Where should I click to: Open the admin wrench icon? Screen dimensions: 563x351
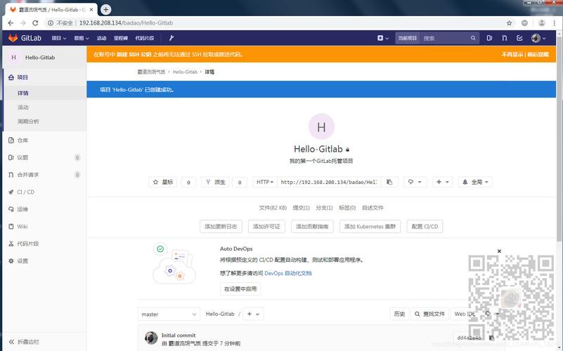tap(172, 38)
